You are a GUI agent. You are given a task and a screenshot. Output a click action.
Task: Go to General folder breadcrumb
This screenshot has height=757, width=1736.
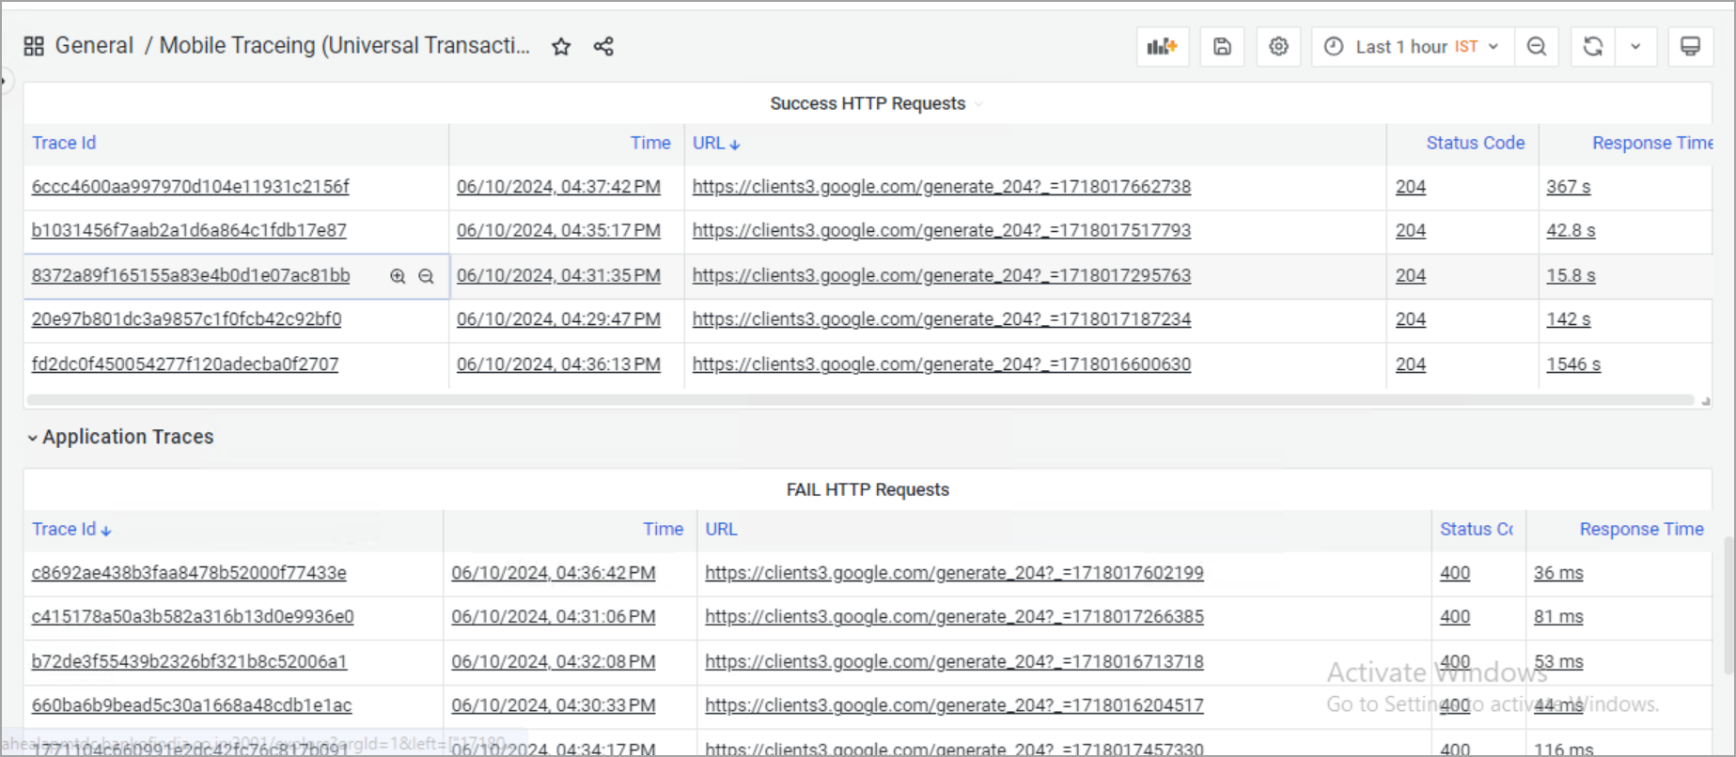click(x=94, y=45)
